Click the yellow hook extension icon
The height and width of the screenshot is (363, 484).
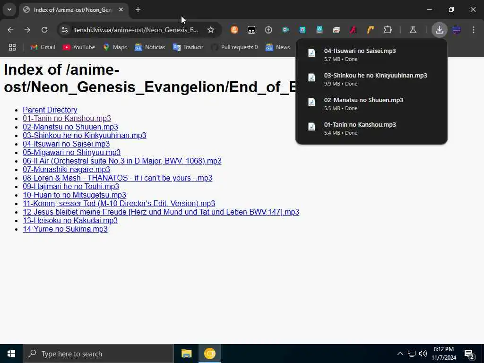pos(370,30)
